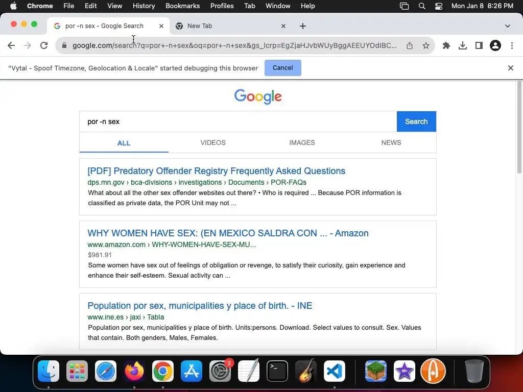
Task: Open System Settings from the Dock
Action: 220,371
